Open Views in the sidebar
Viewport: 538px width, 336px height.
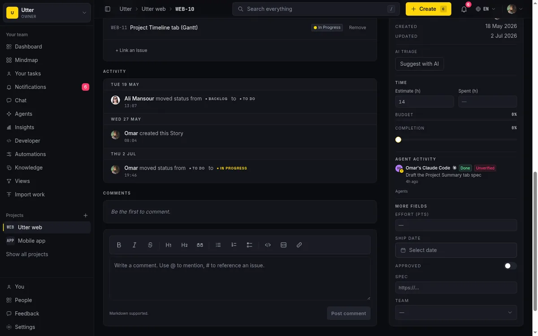[47, 181]
